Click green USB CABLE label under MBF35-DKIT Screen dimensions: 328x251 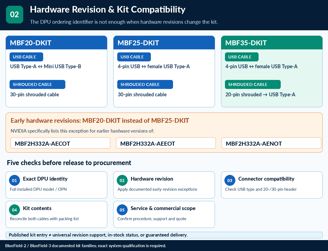[242, 57]
